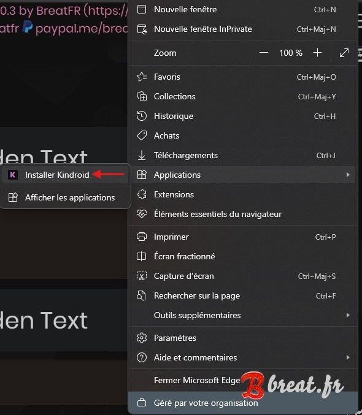This screenshot has height=415, width=362.
Task: Click Géré par votre organisation
Action: (242, 403)
